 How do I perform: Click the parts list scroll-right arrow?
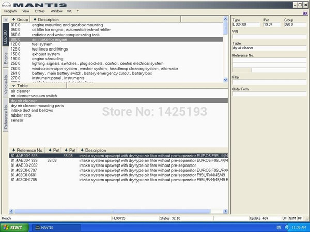pos(225,211)
